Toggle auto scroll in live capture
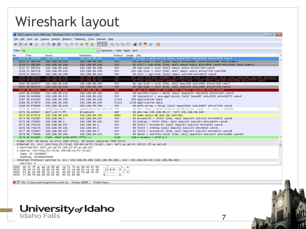 point(105,44)
